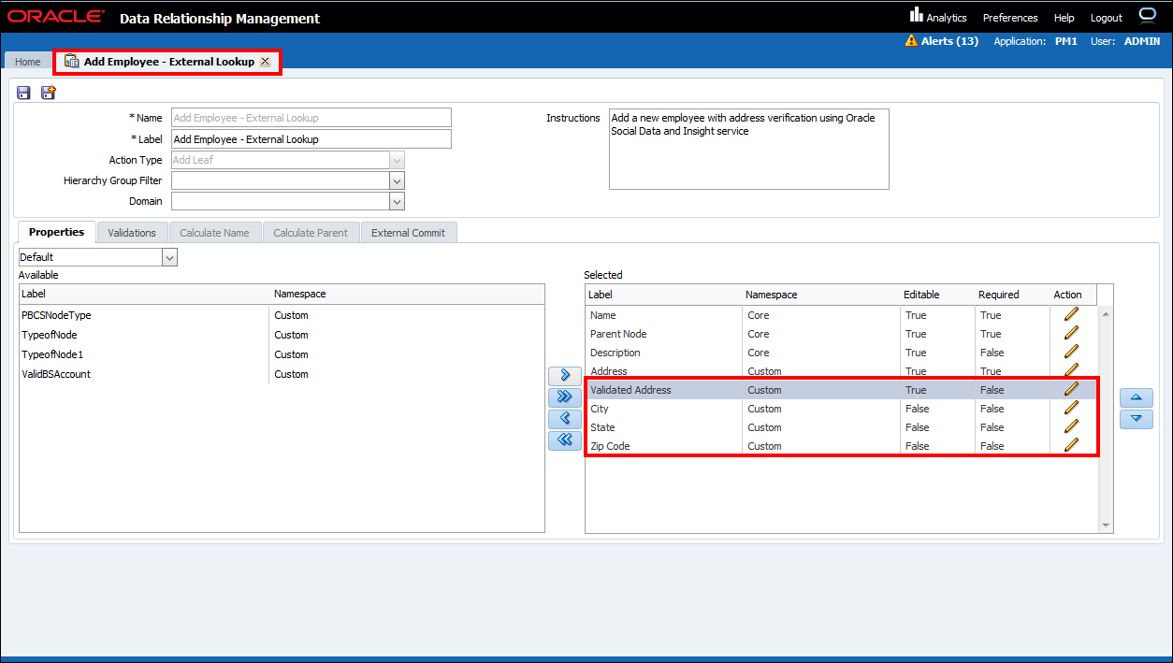Remove all properties from Selected list

(564, 440)
